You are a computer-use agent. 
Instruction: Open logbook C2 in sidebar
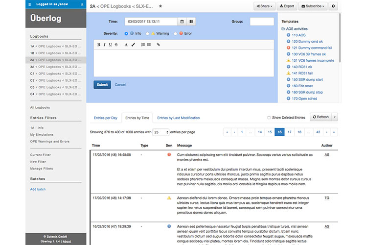pyautogui.click(x=56, y=80)
